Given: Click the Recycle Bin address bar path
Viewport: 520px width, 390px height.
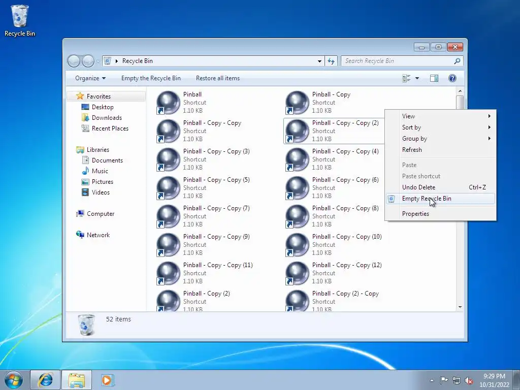Looking at the screenshot, I should [137, 61].
